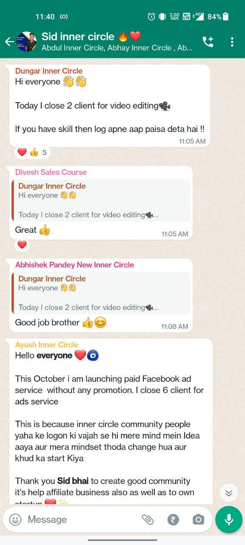Jump to latest with double-chevron button
245x545 pixels.
229,493
